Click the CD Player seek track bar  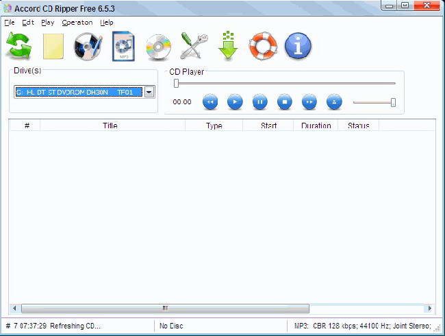pos(285,83)
